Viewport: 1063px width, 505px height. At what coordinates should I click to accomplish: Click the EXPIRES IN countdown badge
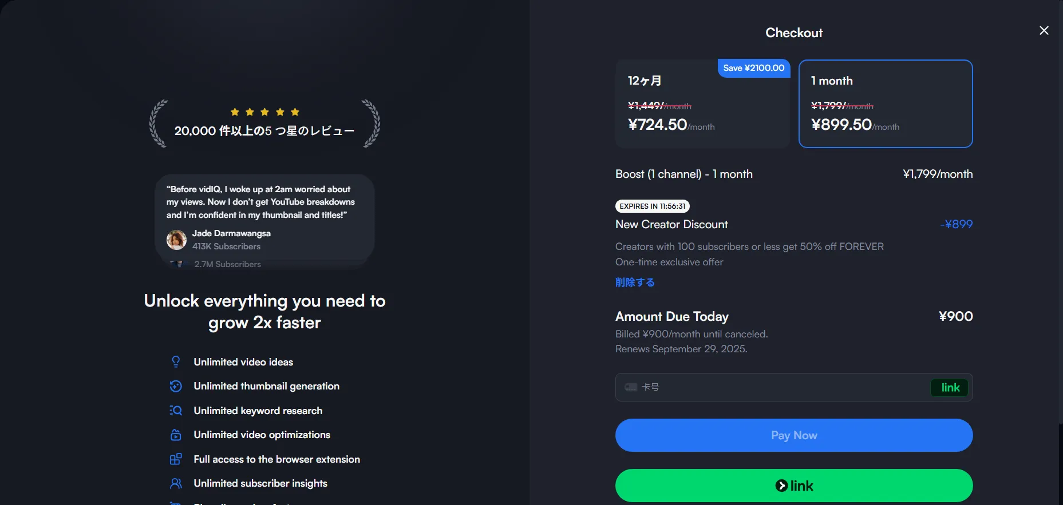coord(652,206)
